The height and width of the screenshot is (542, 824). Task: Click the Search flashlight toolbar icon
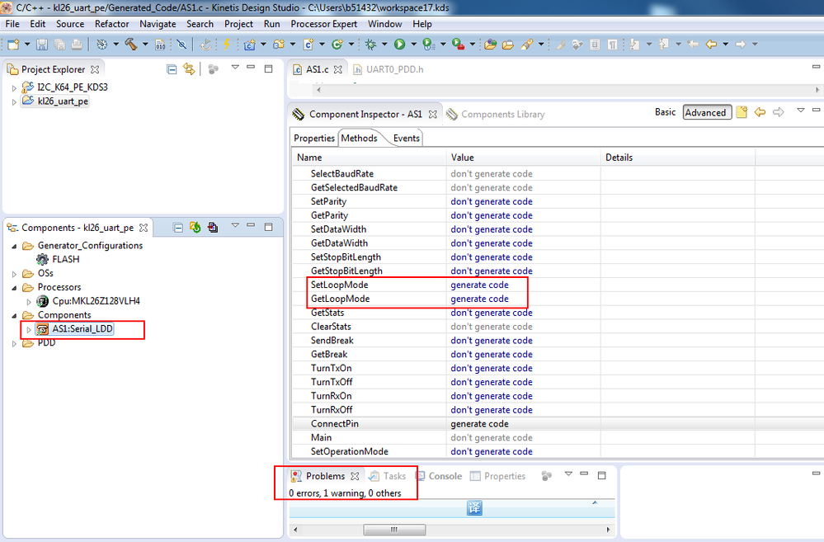click(526, 45)
